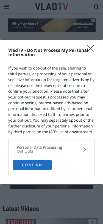Open Personal Data Processing Opt Outs section
The height and width of the screenshot is (224, 103).
point(52,149)
